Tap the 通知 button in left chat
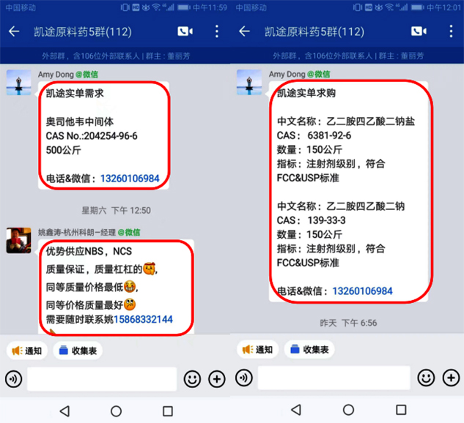Viewport: 464px width, 423px height. click(x=27, y=351)
